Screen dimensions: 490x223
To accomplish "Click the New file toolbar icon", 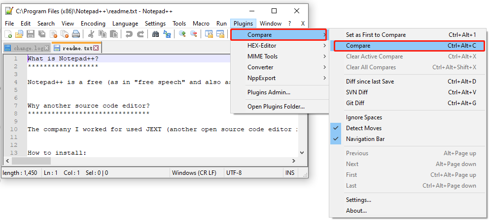I will coord(8,34).
